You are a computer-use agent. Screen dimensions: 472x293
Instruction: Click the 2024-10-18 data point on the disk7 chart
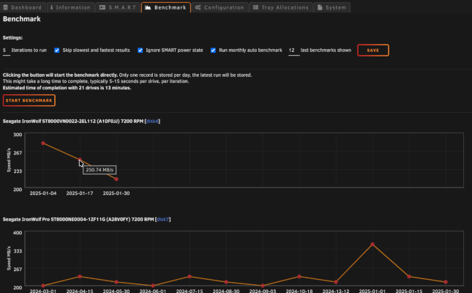(x=299, y=276)
